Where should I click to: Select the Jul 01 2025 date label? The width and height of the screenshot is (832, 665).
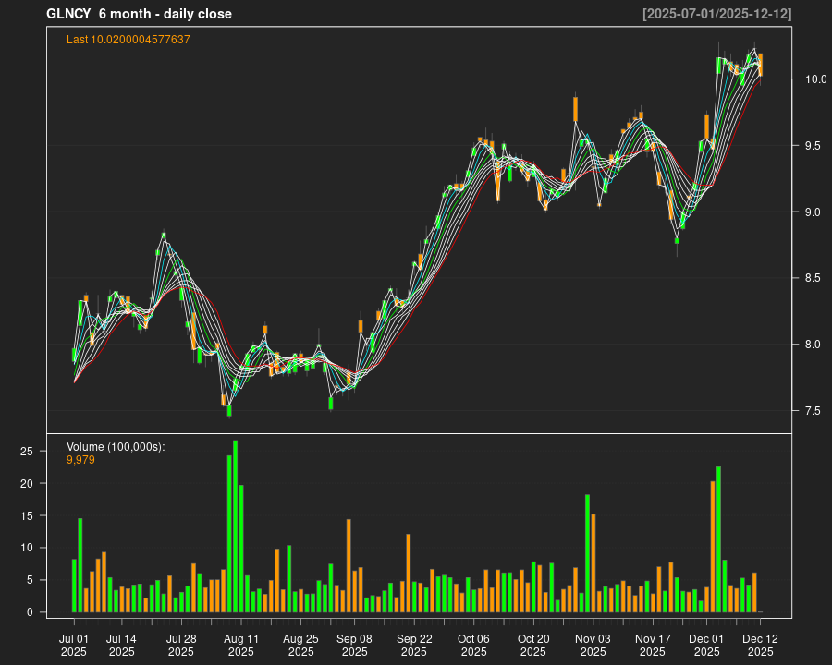pos(74,645)
